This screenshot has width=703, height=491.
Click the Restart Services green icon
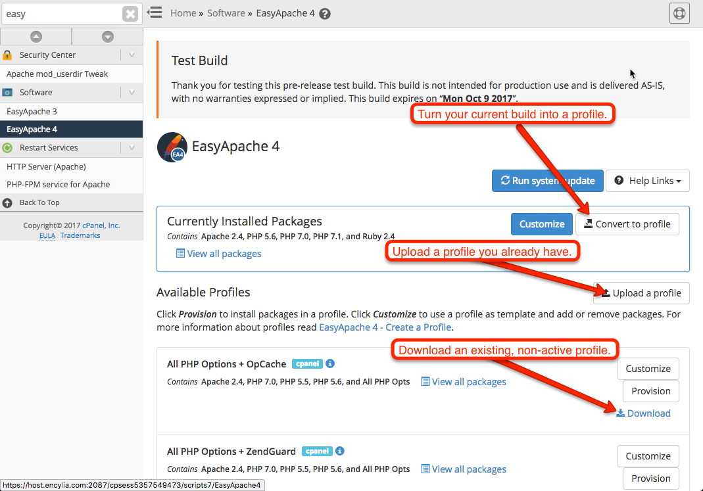click(x=7, y=147)
